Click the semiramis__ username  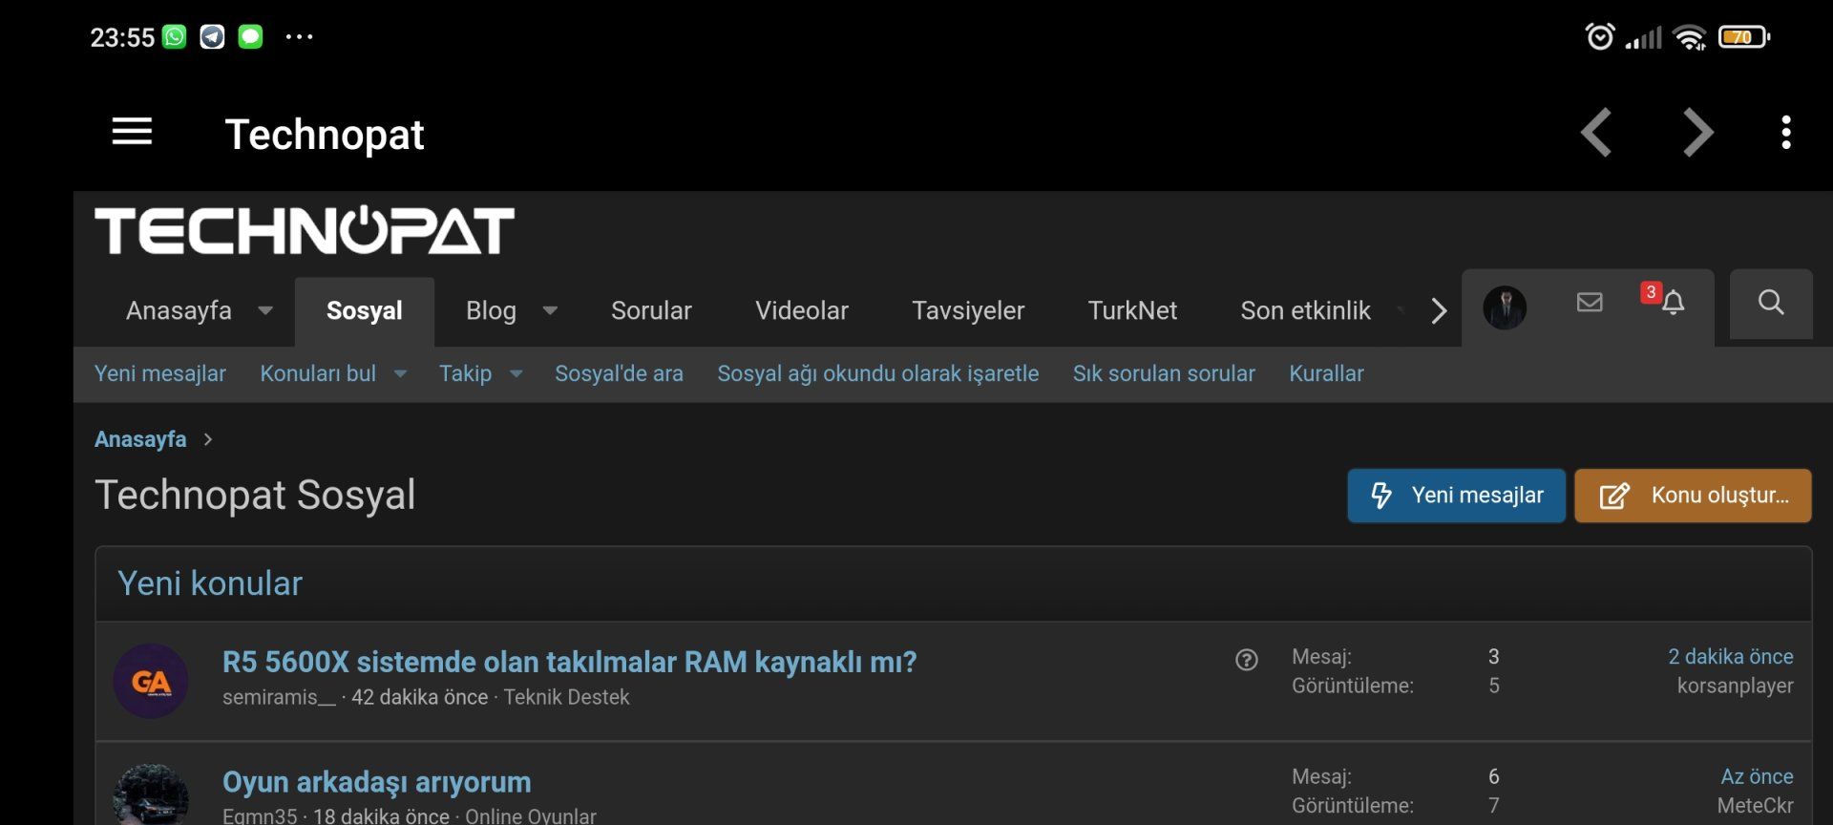tap(279, 697)
